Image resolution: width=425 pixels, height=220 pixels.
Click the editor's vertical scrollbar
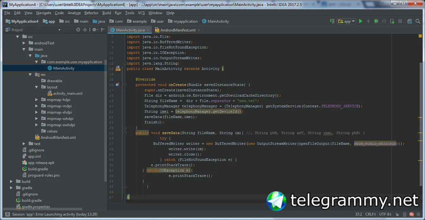point(420,124)
